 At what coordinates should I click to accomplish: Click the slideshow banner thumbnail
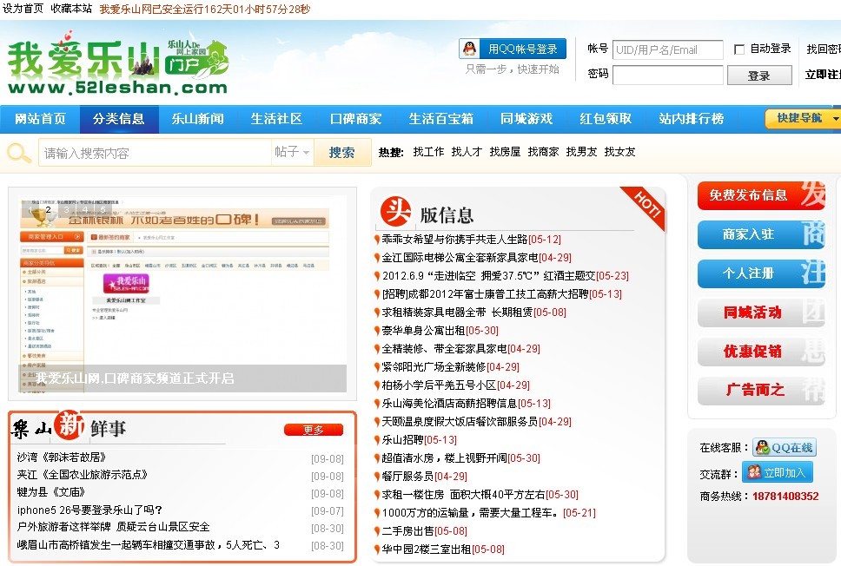tap(182, 293)
